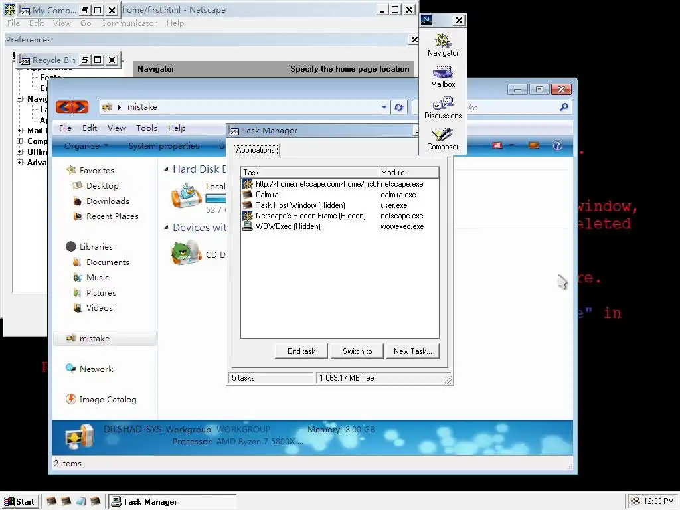Select Music under Libraries
The image size is (680, 510).
click(98, 277)
